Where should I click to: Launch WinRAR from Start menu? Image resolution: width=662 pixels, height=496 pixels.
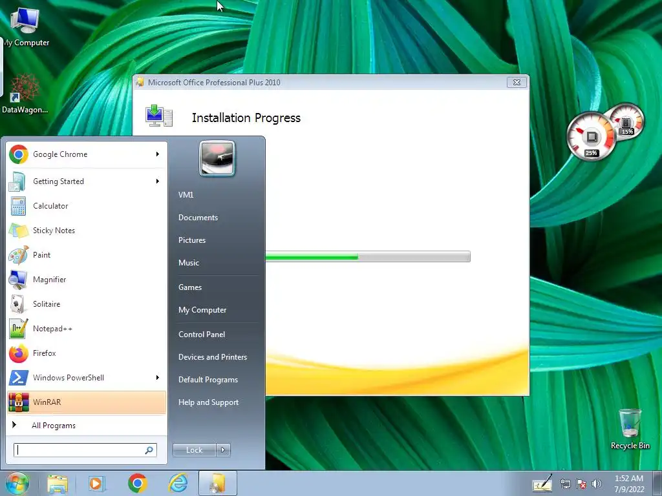(87, 402)
